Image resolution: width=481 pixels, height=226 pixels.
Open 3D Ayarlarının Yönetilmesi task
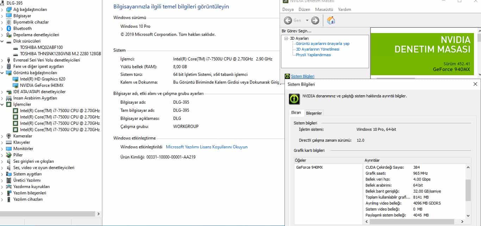point(318,49)
